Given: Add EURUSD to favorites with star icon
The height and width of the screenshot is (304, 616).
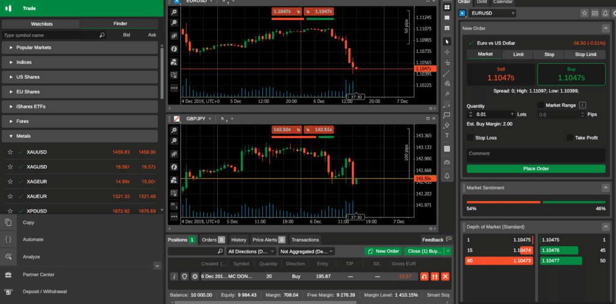Looking at the screenshot, I should coord(585,13).
